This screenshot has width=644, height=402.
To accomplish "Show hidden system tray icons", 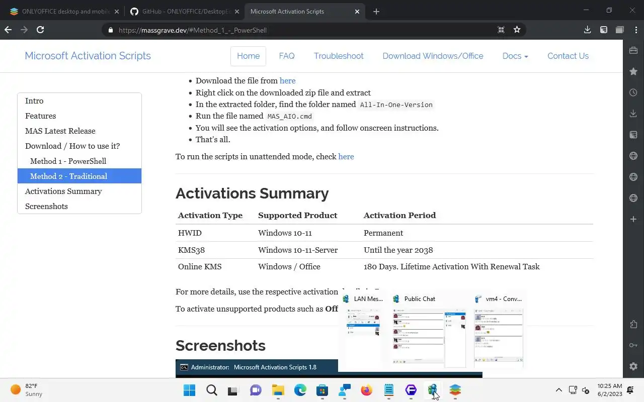I will point(558,390).
